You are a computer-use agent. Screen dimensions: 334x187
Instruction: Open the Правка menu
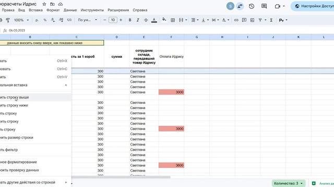(8, 10)
